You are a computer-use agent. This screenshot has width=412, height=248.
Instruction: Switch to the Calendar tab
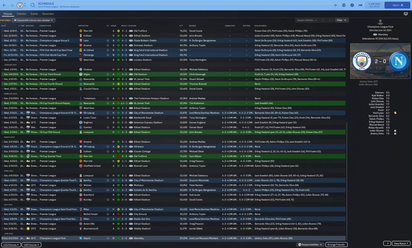(x=21, y=14)
